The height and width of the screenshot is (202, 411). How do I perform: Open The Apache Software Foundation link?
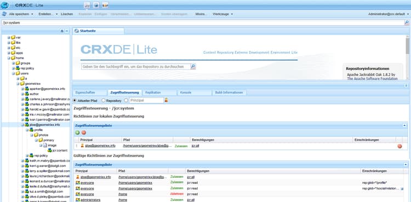click(x=372, y=78)
